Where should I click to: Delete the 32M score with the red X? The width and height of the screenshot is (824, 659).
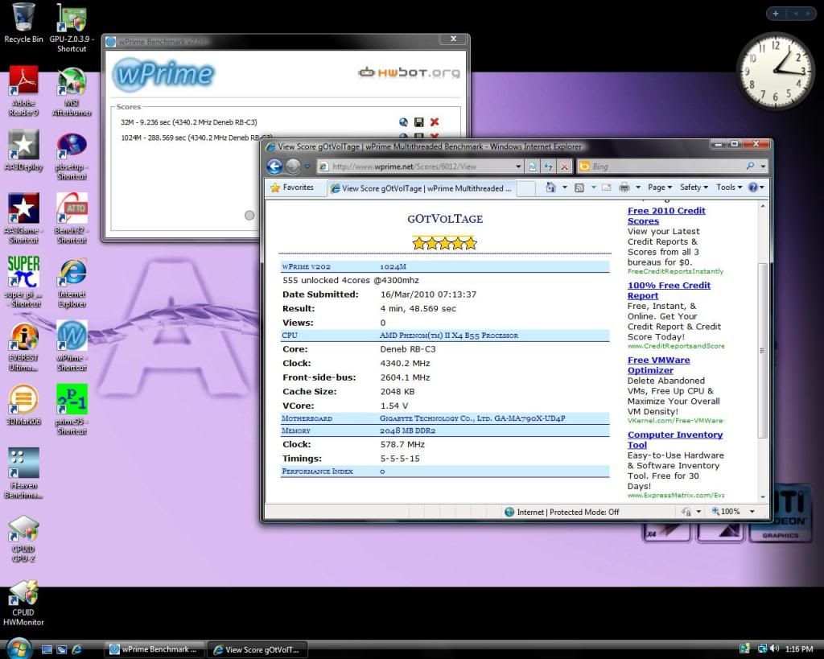[435, 122]
